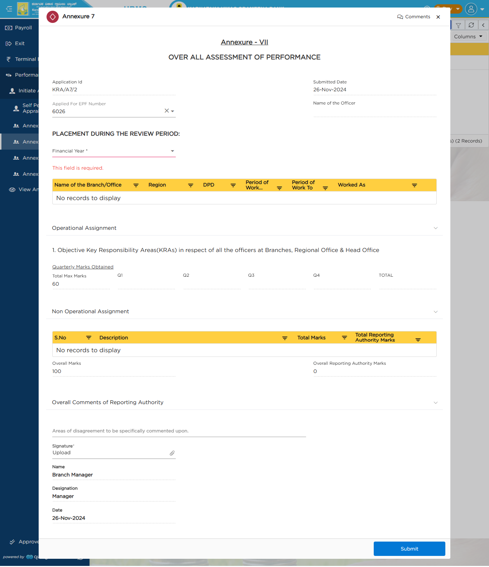
Task: Filter the Region column
Action: tap(191, 185)
